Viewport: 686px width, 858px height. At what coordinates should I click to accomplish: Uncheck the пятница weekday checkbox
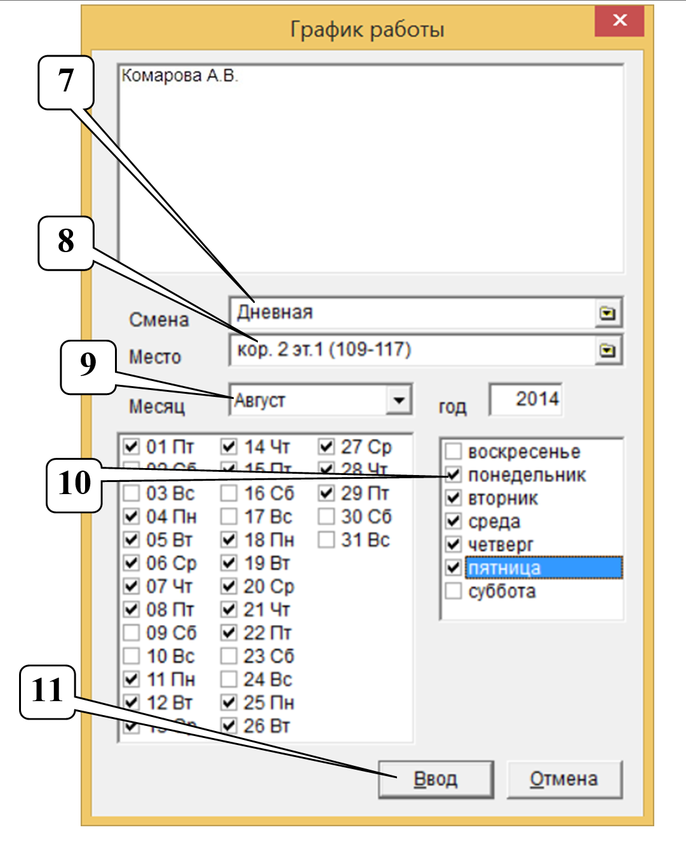pos(454,568)
